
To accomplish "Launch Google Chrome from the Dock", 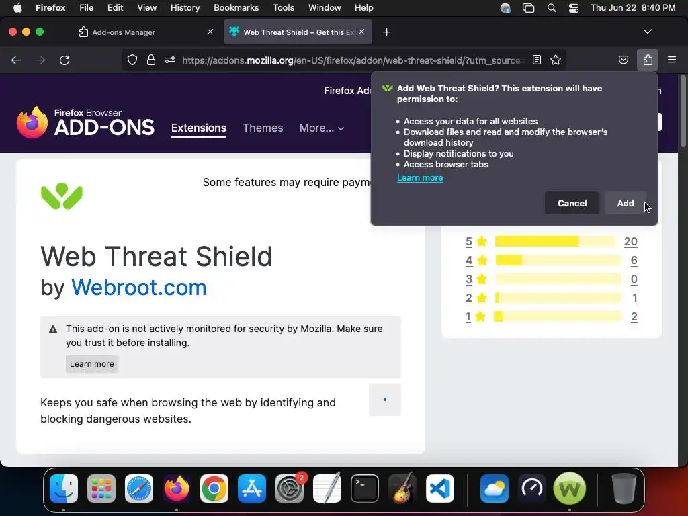I will click(x=214, y=488).
